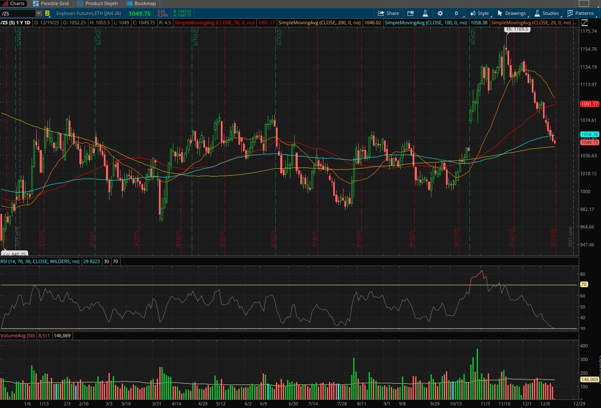The height and width of the screenshot is (408, 601).
Task: Open chart notes via the flag icon
Action: click(x=410, y=13)
